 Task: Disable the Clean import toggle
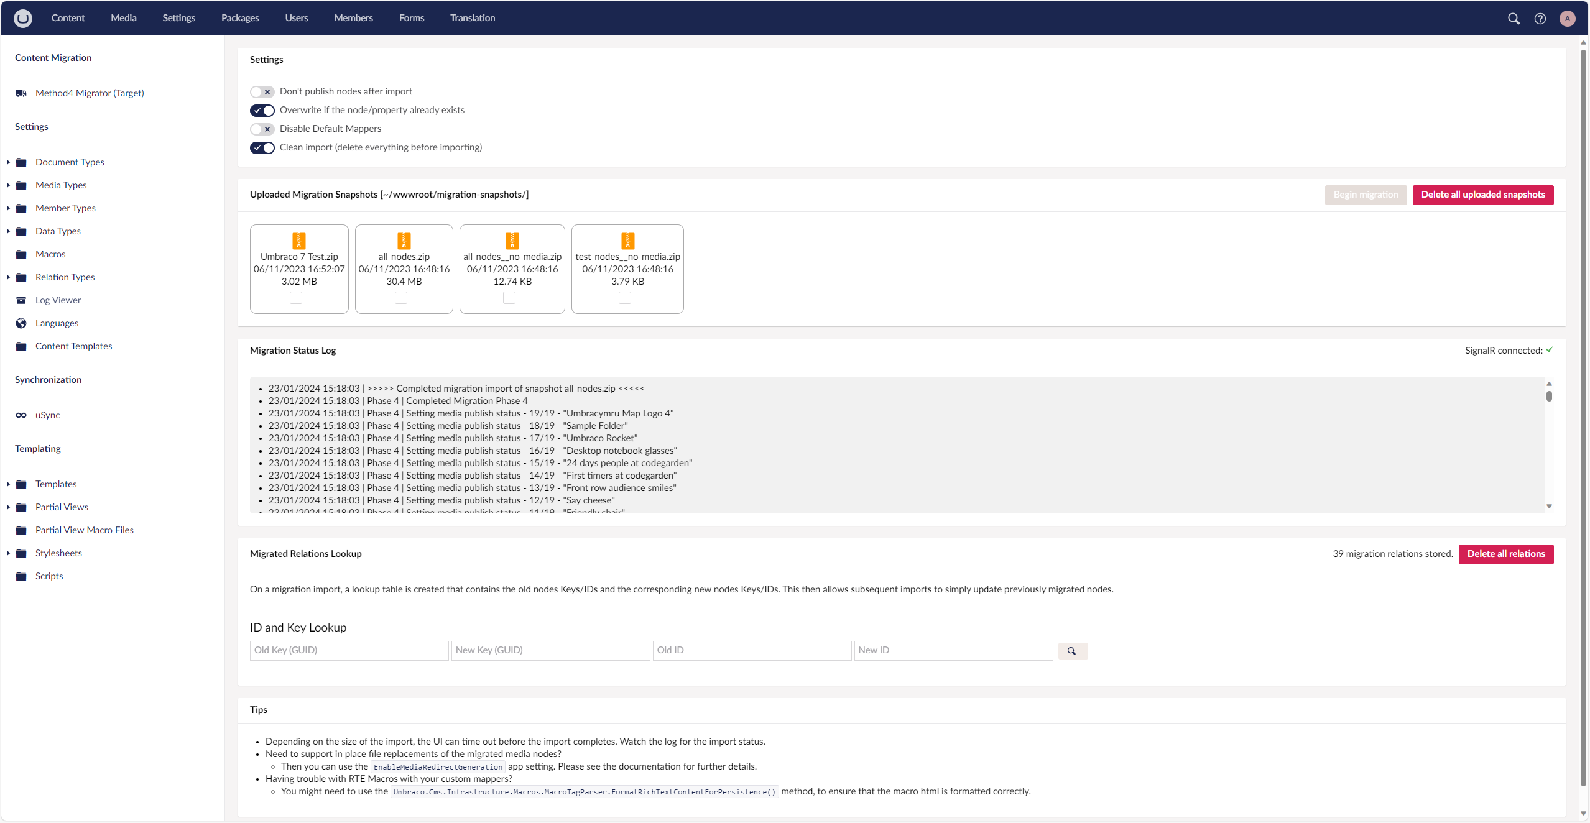pyautogui.click(x=262, y=148)
